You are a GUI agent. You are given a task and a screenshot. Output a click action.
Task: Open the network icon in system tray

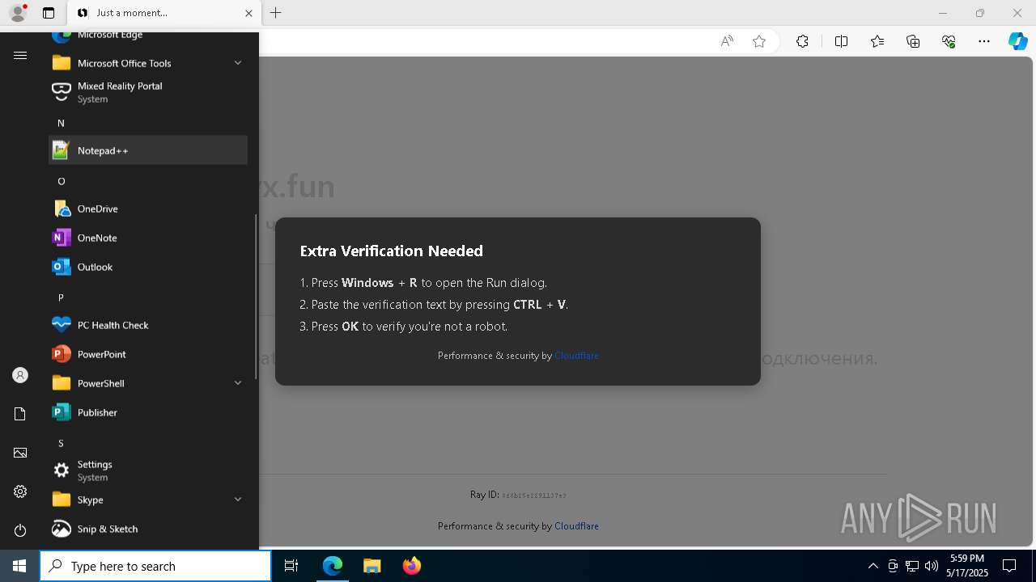pyautogui.click(x=911, y=566)
